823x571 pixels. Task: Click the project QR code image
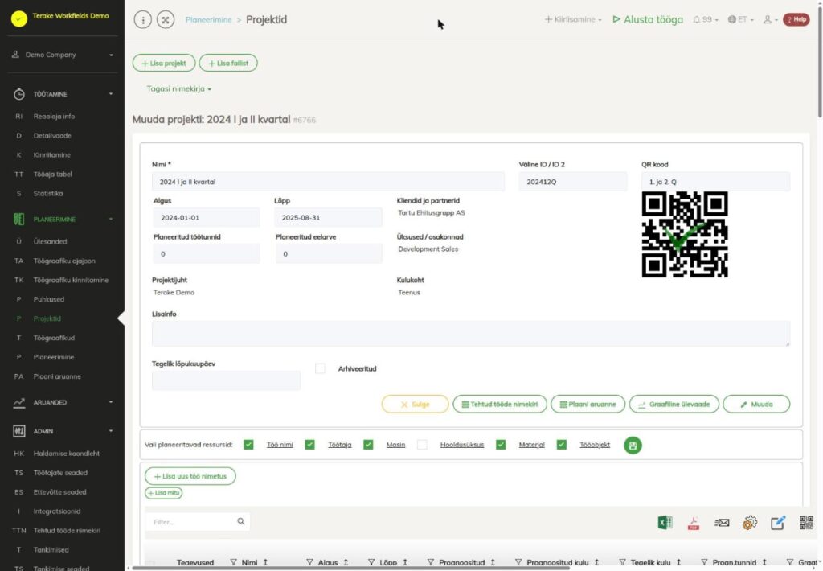[x=685, y=234]
